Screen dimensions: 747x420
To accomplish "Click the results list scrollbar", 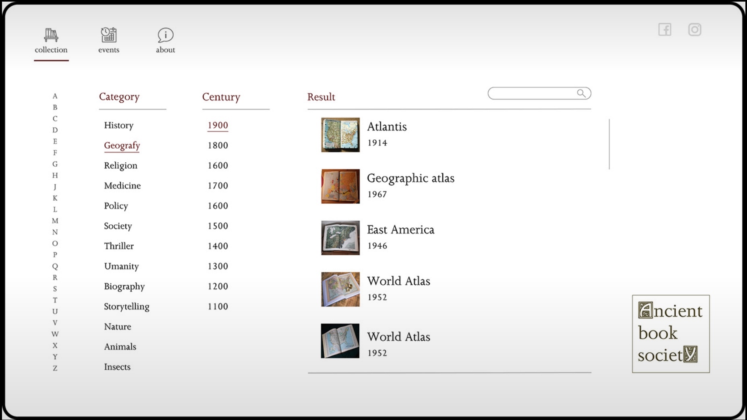I will 609,144.
